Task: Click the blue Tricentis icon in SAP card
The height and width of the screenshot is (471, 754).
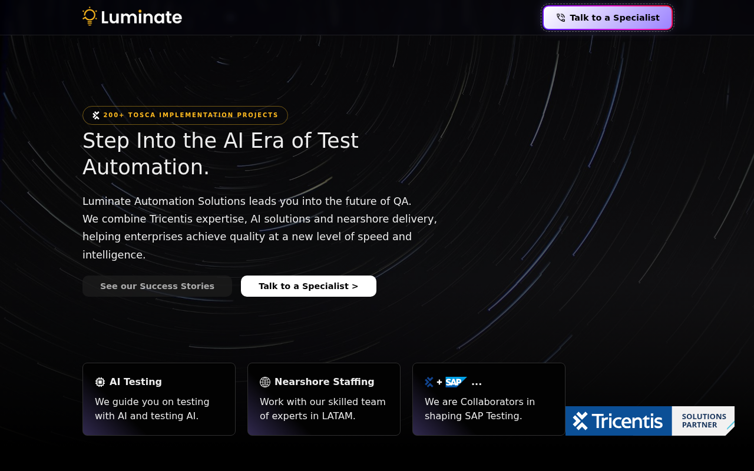Action: coord(429,382)
